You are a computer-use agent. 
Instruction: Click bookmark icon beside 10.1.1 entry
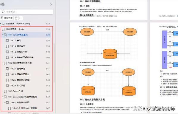(x=7, y=40)
